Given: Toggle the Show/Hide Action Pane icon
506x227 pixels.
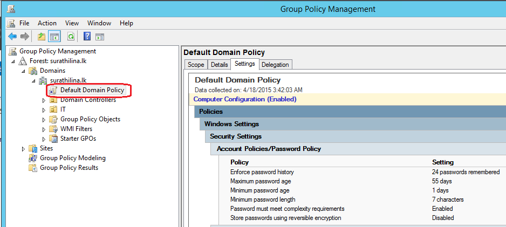Looking at the screenshot, I should [x=100, y=37].
